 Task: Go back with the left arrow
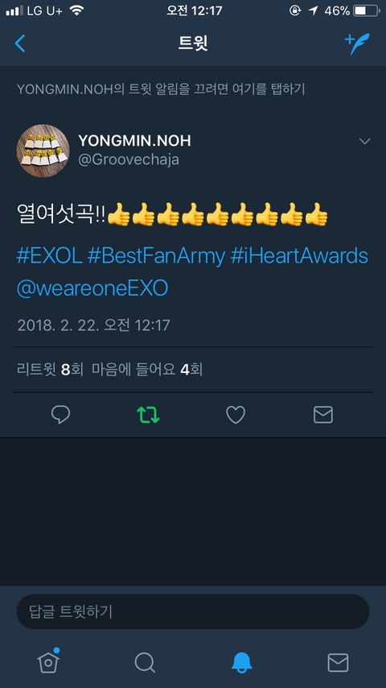[20, 44]
